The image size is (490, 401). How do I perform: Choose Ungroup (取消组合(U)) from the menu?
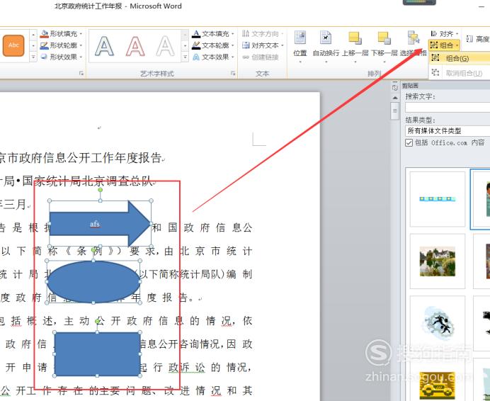(x=460, y=73)
